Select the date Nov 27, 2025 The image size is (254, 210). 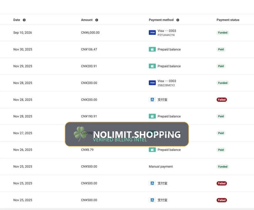(23, 133)
